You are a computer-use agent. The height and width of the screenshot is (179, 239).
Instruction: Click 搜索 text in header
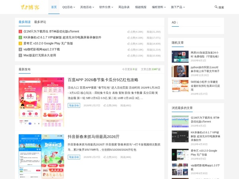pyautogui.click(x=221, y=7)
